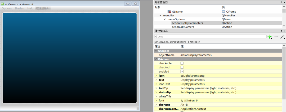Collapse the QObject property group
The width and height of the screenshot is (286, 112).
[x=156, y=51]
